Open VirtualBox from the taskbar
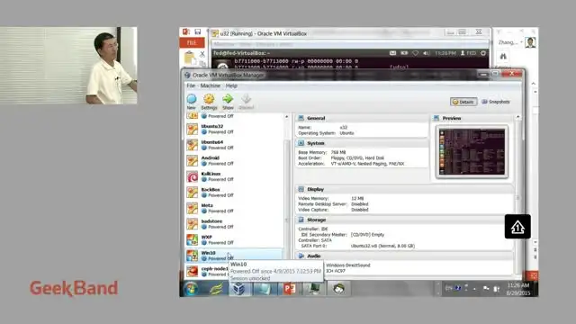 pyautogui.click(x=239, y=289)
